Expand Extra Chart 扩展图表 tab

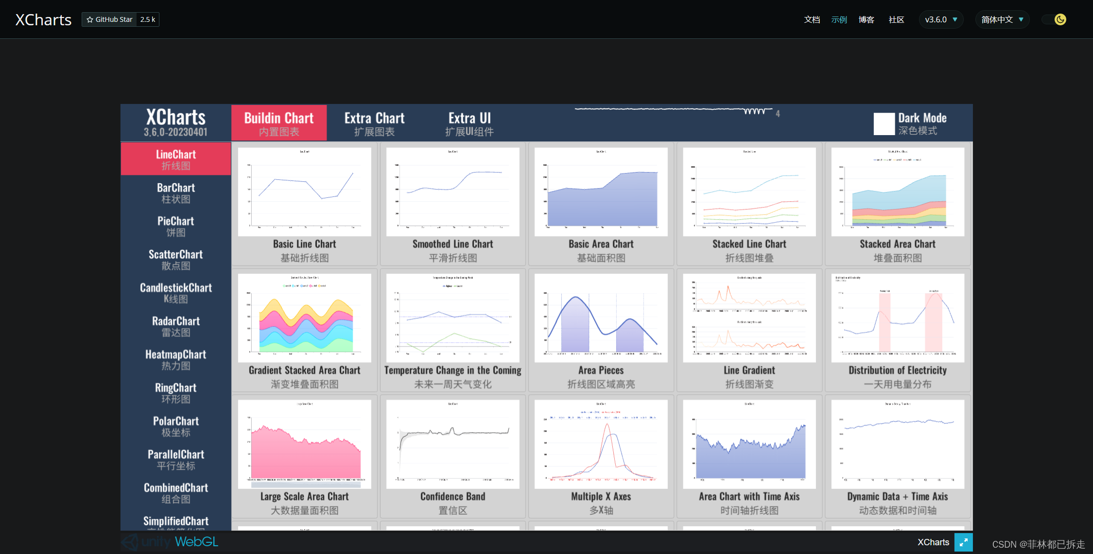click(x=375, y=122)
